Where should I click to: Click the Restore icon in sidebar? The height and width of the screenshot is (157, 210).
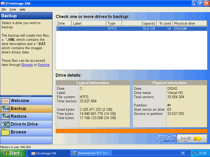click(6, 116)
